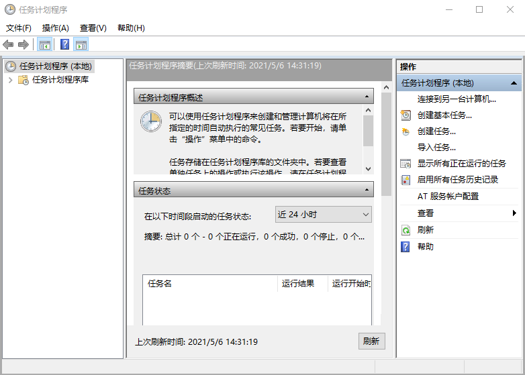Click the forward arrow toolbar icon
The image size is (525, 375).
(23, 45)
